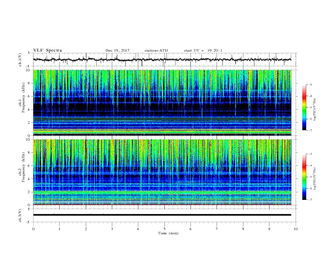The height and width of the screenshot is (257, 333).
Task: Click the time-axis tick label "3"
Action: 112,229
